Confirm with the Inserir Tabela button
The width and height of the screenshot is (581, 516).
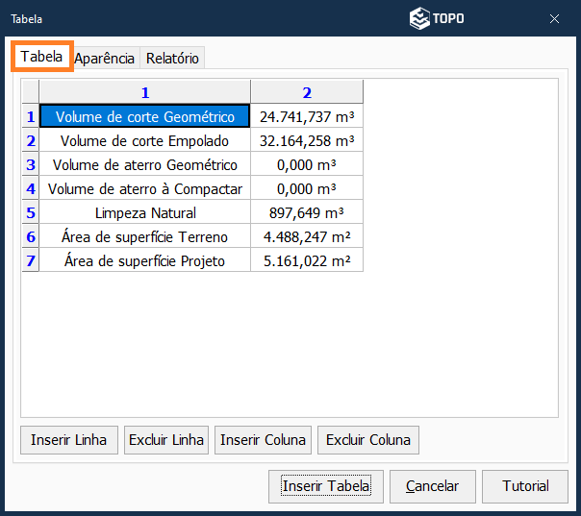pos(326,486)
